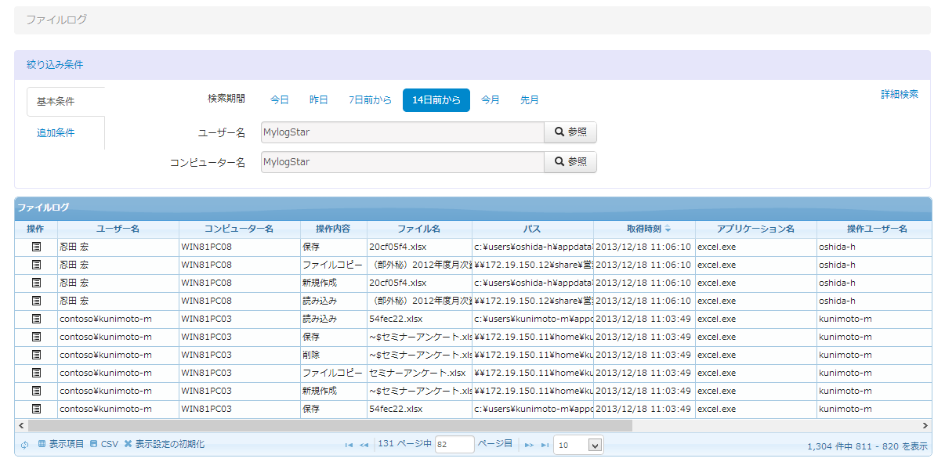
Task: Click the （部外秘）file name in 忍田's 読み込み row
Action: click(420, 301)
